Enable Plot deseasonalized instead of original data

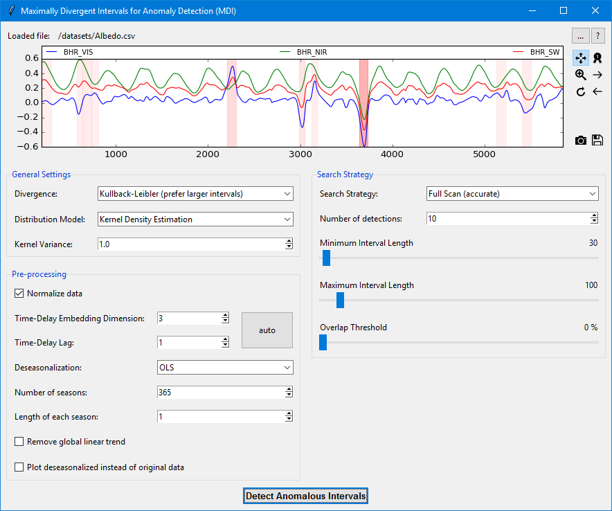19,467
